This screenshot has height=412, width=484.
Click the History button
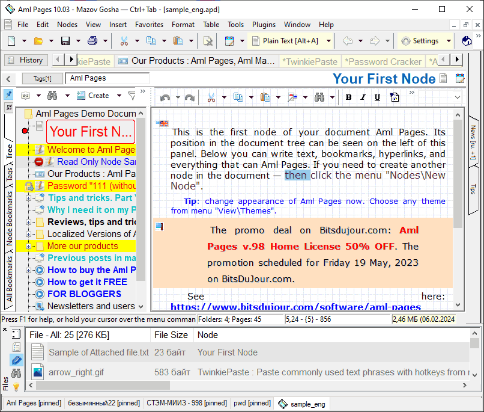pos(26,60)
